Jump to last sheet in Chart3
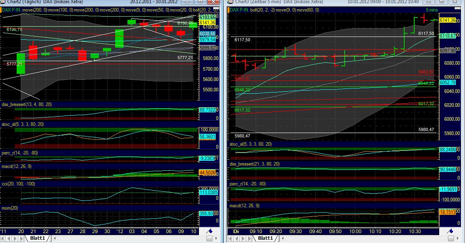This screenshot has height=243, width=465. (x=249, y=238)
